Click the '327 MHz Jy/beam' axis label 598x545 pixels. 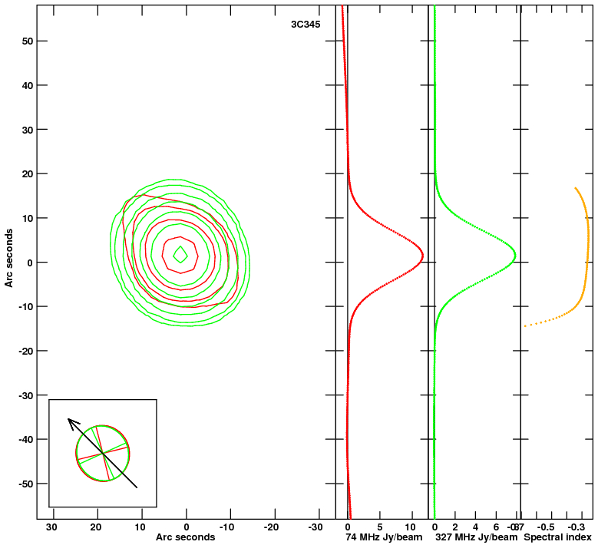(x=477, y=537)
